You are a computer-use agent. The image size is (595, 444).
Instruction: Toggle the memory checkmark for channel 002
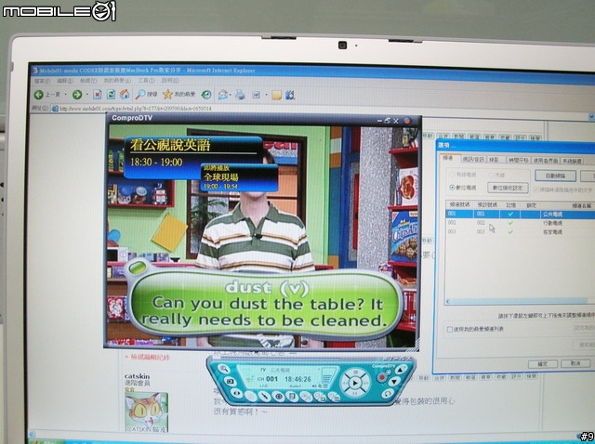tap(510, 223)
